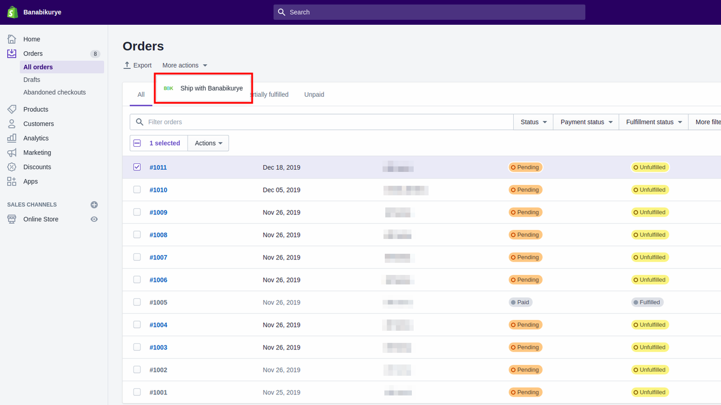
Task: Open the Marketing megaphone icon
Action: pyautogui.click(x=11, y=152)
